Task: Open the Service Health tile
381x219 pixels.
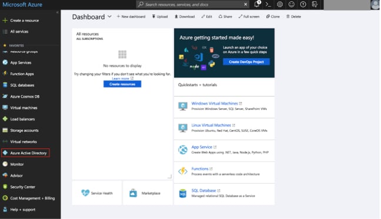Action: (x=97, y=193)
